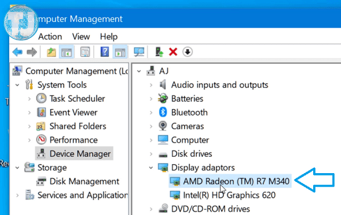Select Services and Applications tree item

[x=82, y=195]
